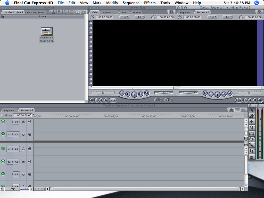Open the RT dropdown in the Timeline
The height and width of the screenshot is (198, 264).
click(x=6, y=115)
